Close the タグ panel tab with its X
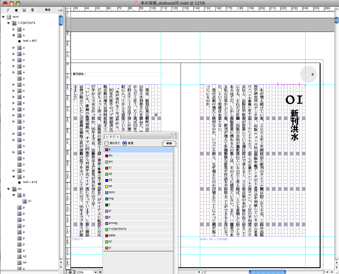 click(x=118, y=137)
